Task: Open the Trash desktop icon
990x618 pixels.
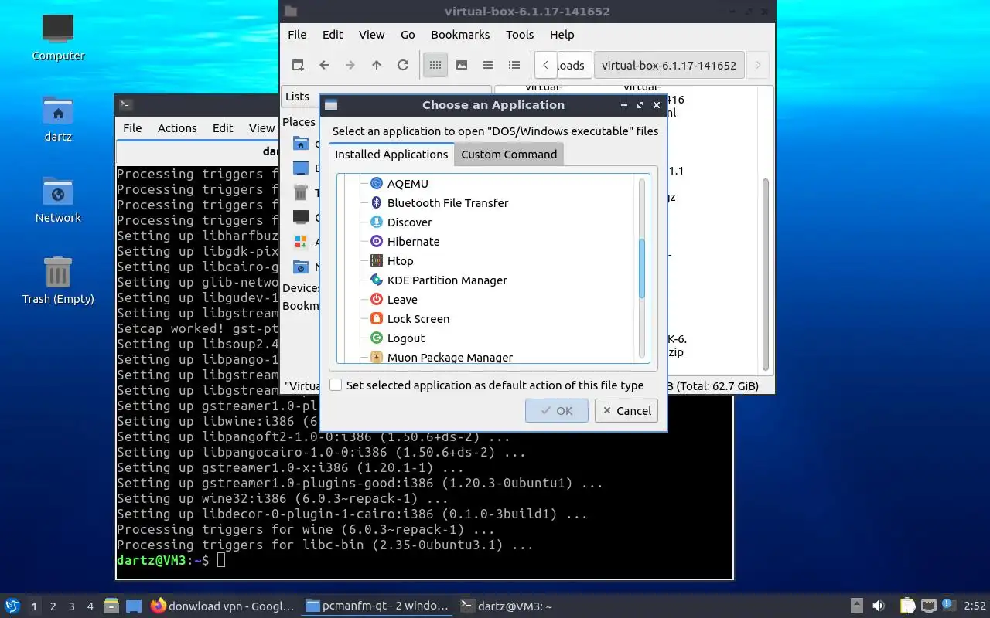Action: pos(58,280)
